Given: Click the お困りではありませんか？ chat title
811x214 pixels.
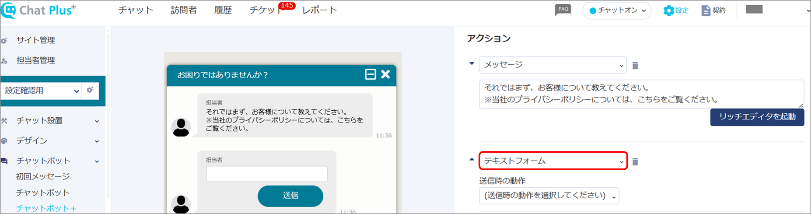Looking at the screenshot, I should click(x=223, y=75).
